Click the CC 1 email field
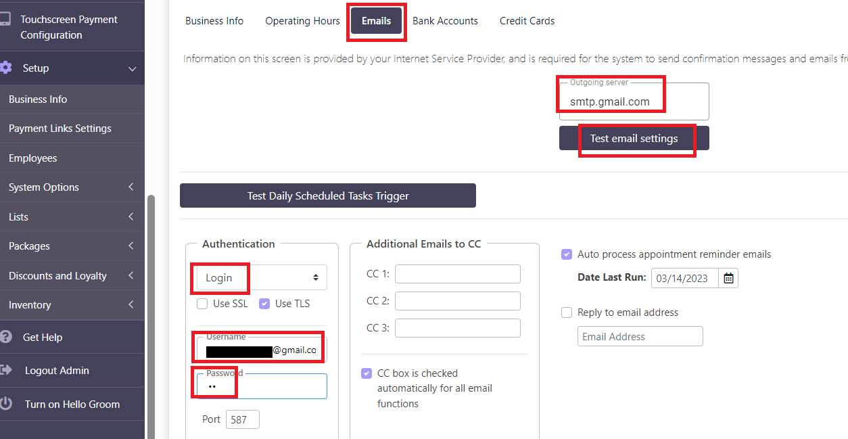The height and width of the screenshot is (439, 848). coord(457,274)
